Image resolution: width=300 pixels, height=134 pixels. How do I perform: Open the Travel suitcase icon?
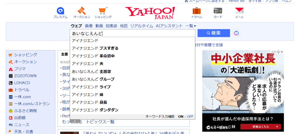click(197, 11)
